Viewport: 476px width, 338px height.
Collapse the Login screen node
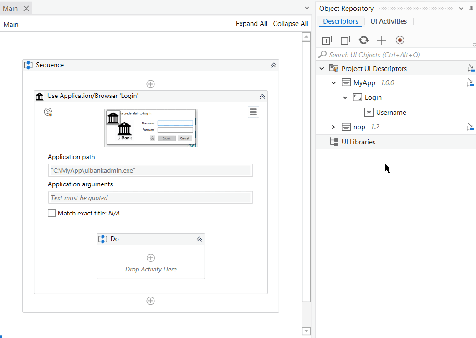(345, 97)
